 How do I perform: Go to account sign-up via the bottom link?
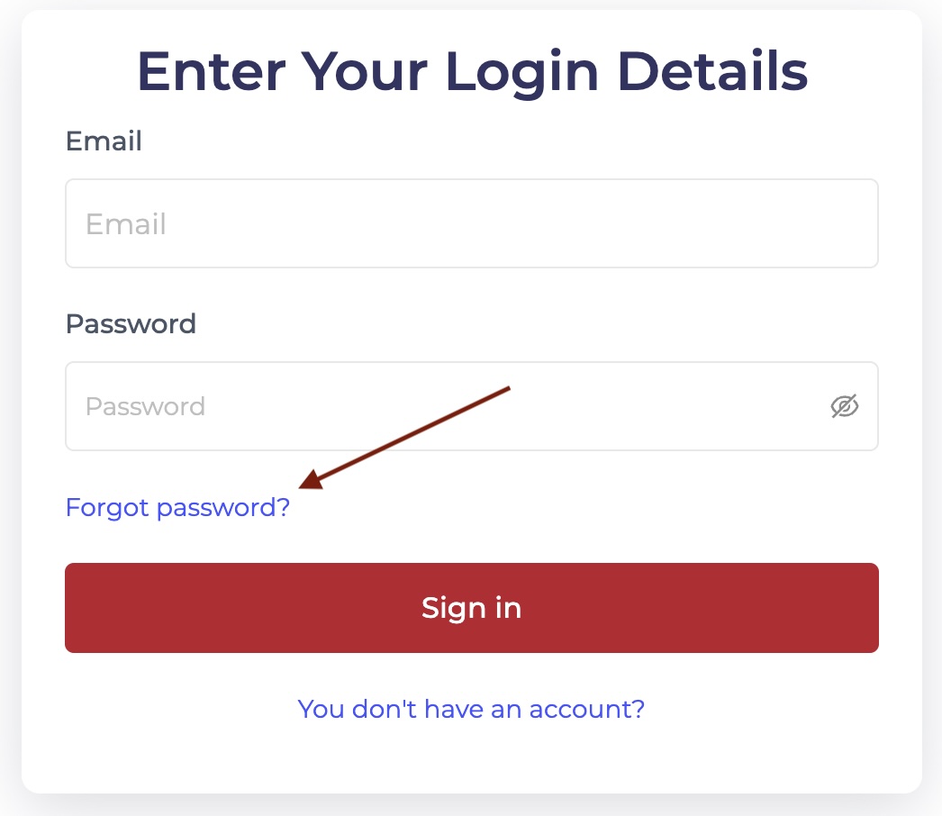pyautogui.click(x=471, y=709)
